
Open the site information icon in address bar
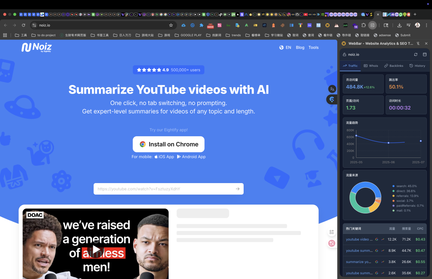[x=34, y=25]
